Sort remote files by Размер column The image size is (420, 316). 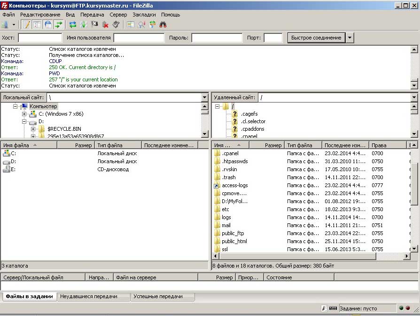pyautogui.click(x=267, y=145)
